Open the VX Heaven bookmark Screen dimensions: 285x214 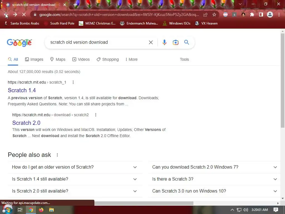[206, 23]
